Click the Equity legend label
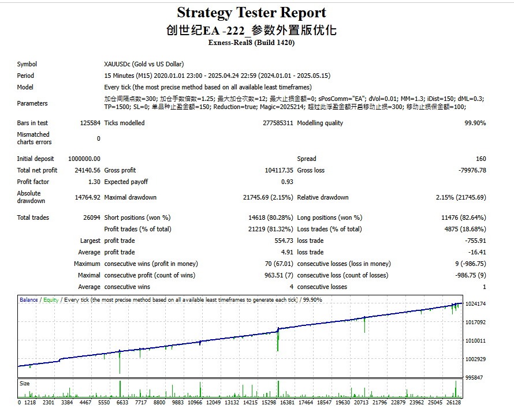This screenshot has height=409, width=514. click(51, 299)
